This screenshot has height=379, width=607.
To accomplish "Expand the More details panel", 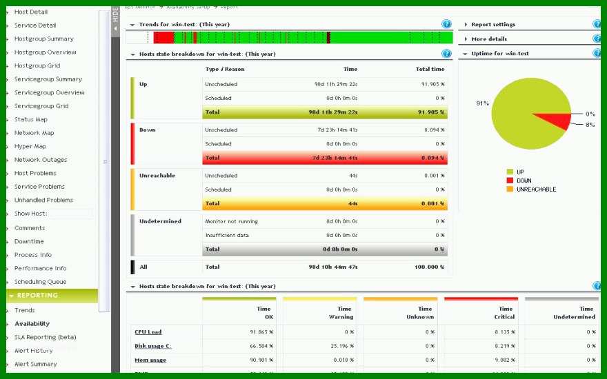I will pyautogui.click(x=466, y=39).
